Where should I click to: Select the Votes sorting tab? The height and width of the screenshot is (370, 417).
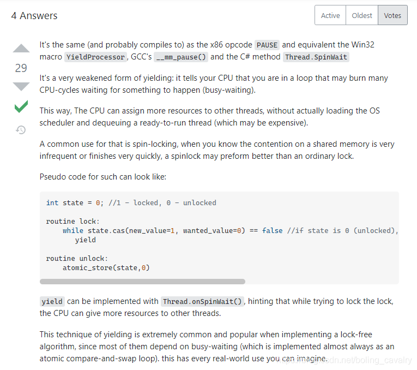click(x=392, y=15)
